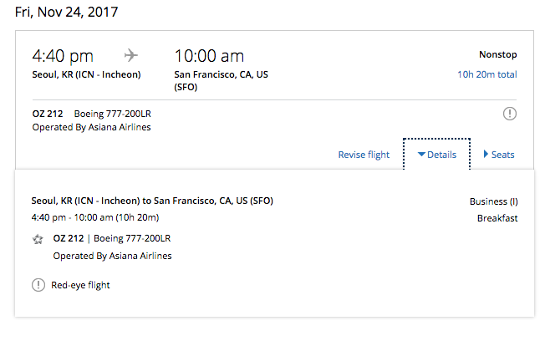Screen dimensions: 545x341
Task: Select the Fri, Nov 24, 2017 date heading
Action: [66, 13]
